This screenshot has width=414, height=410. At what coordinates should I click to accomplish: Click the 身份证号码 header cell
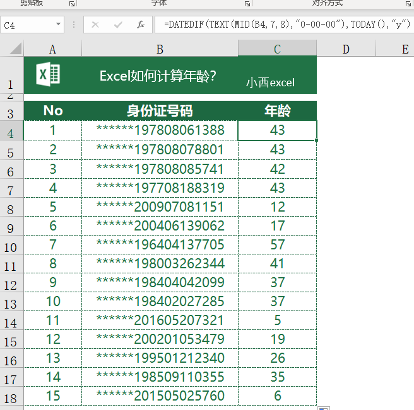point(160,111)
